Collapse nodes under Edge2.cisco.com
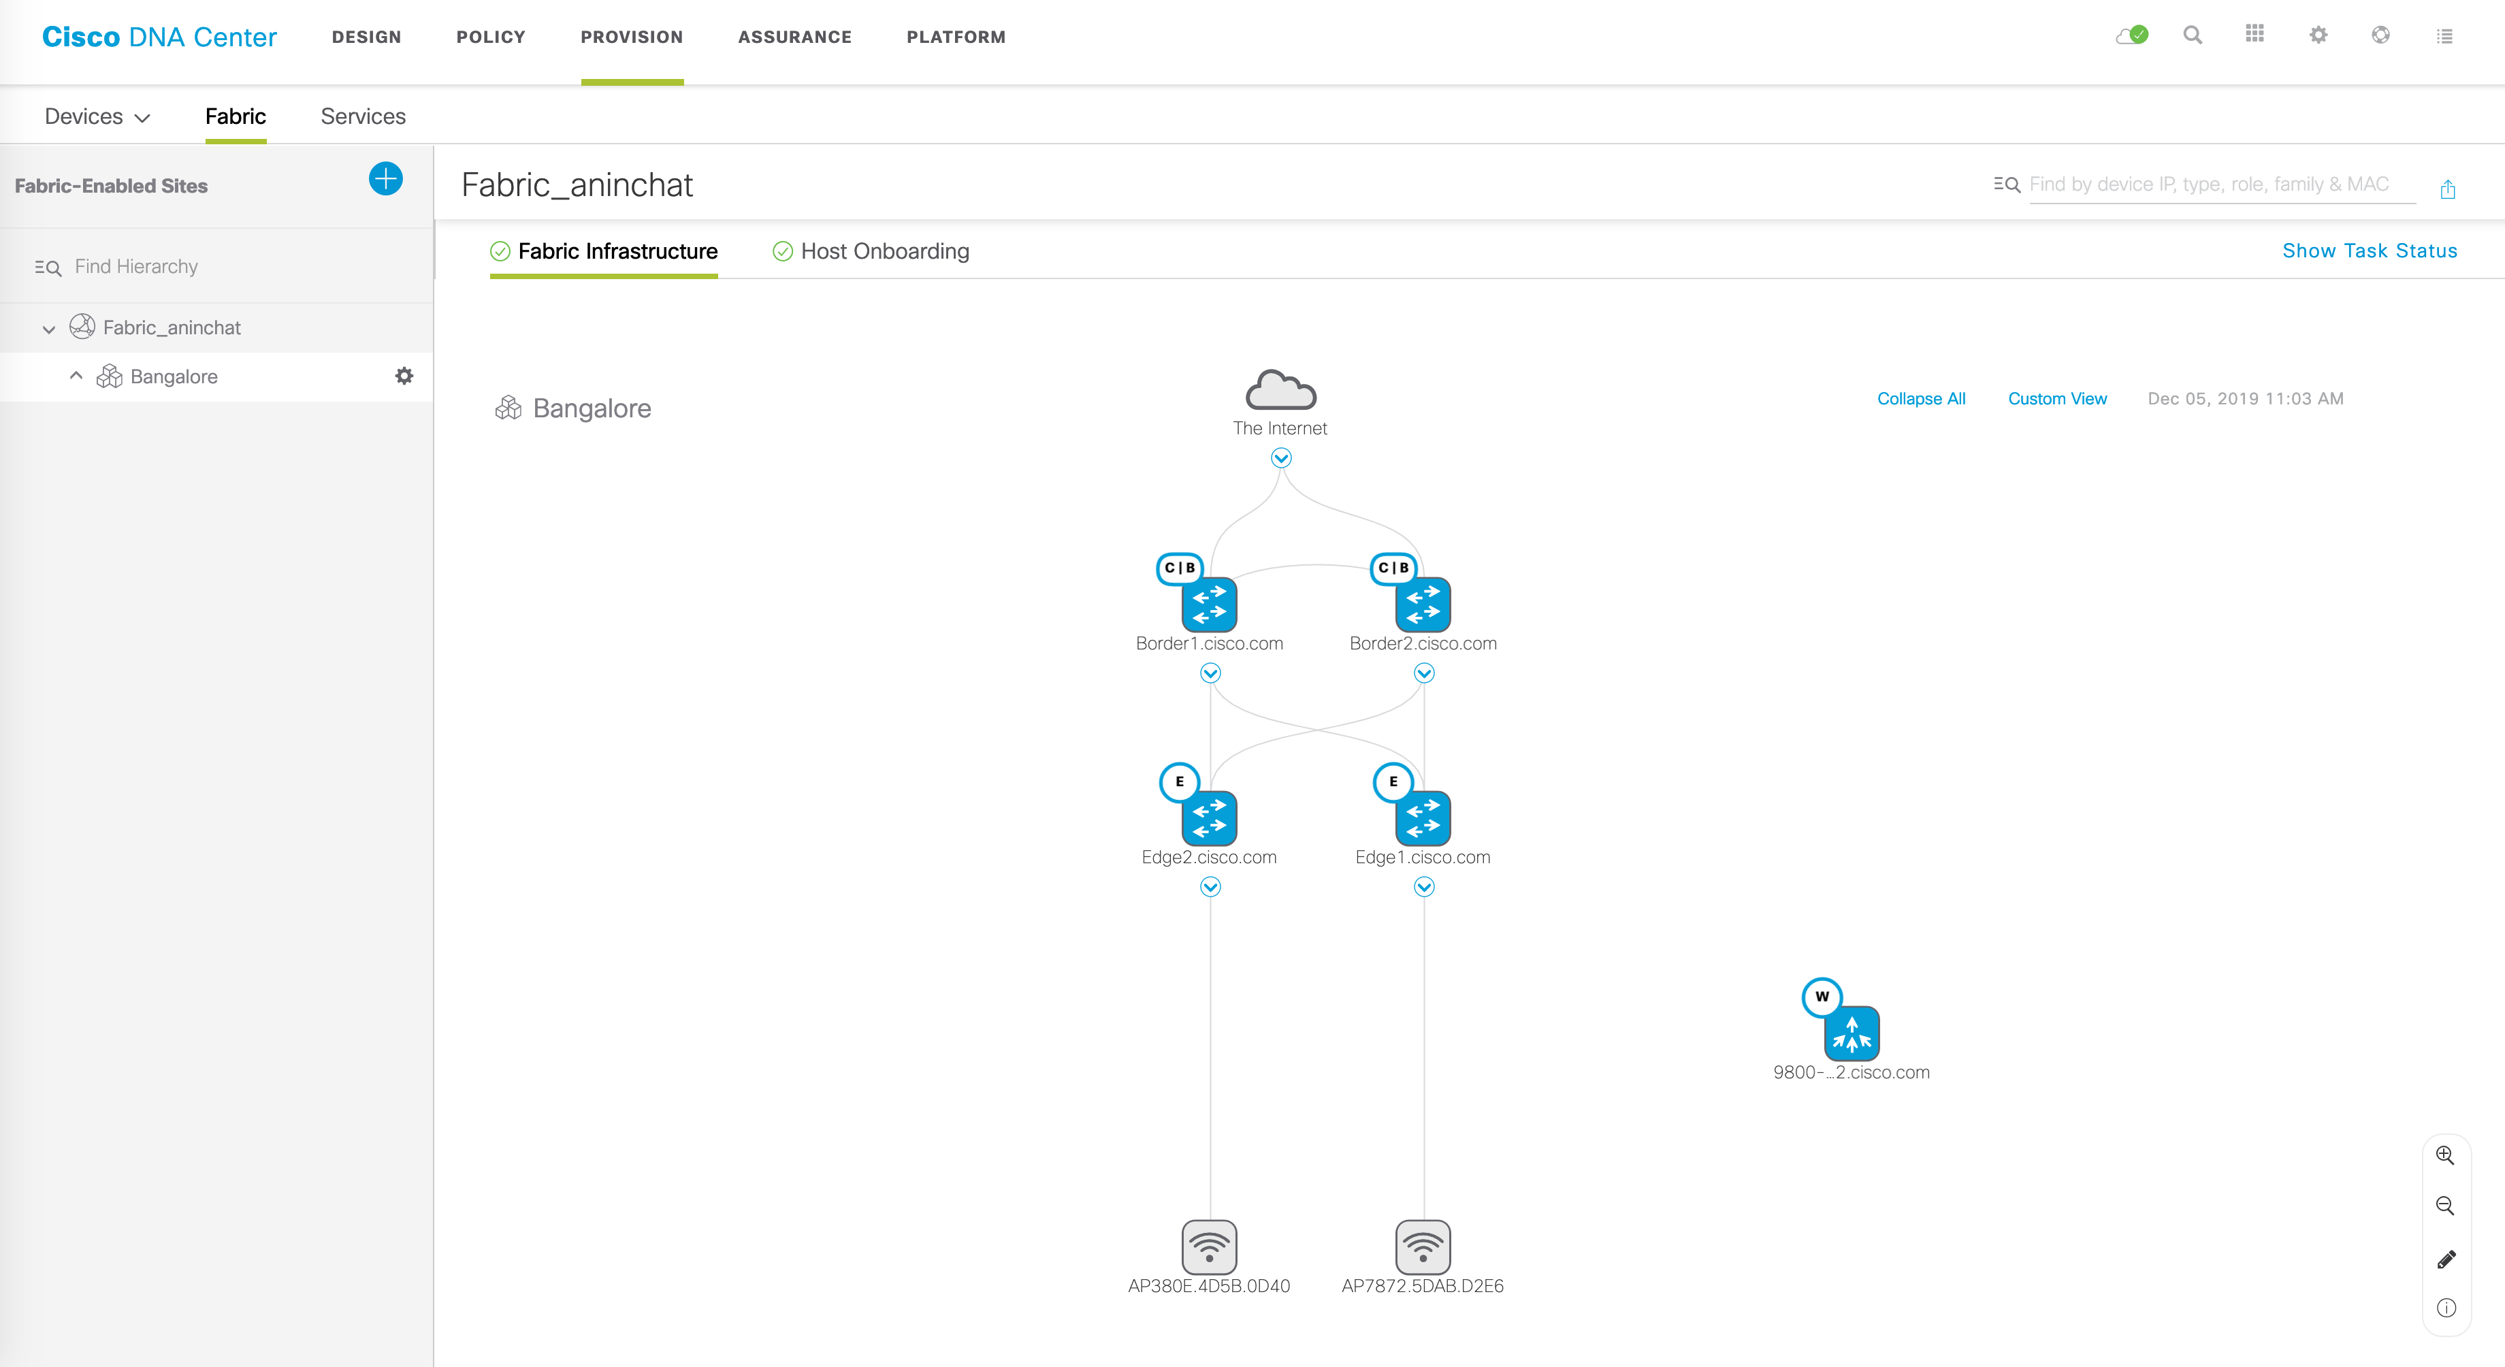The image size is (2505, 1367). coord(1211,886)
